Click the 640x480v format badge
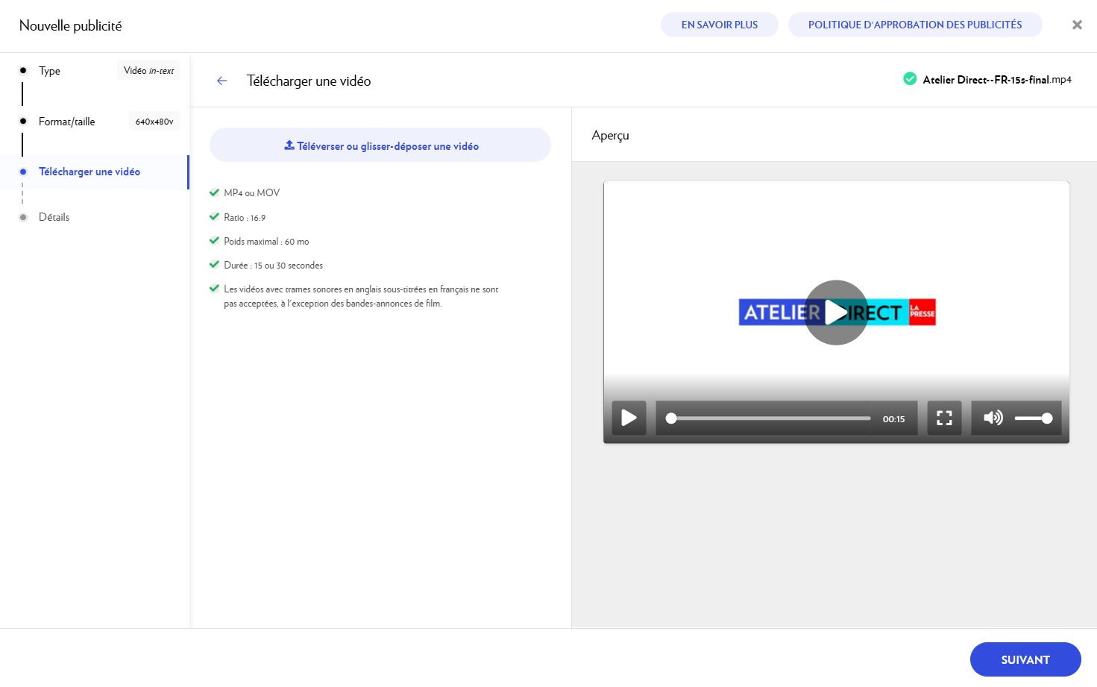1097x687 pixels. [154, 122]
